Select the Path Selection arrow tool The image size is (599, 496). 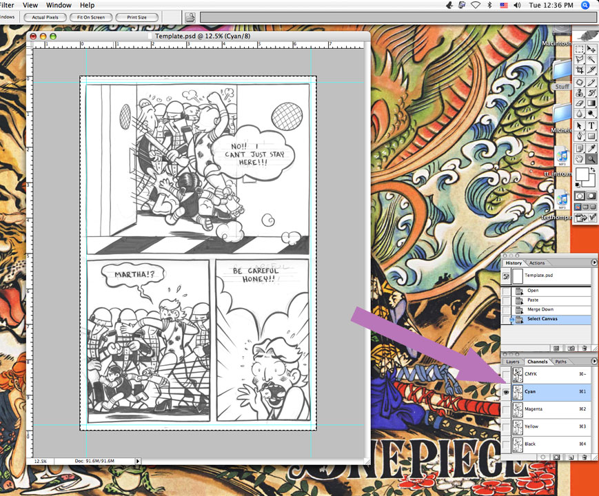[x=580, y=125]
